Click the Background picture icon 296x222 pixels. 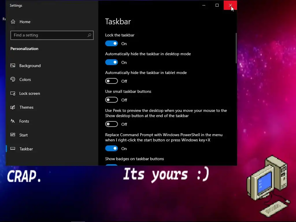tap(13, 66)
